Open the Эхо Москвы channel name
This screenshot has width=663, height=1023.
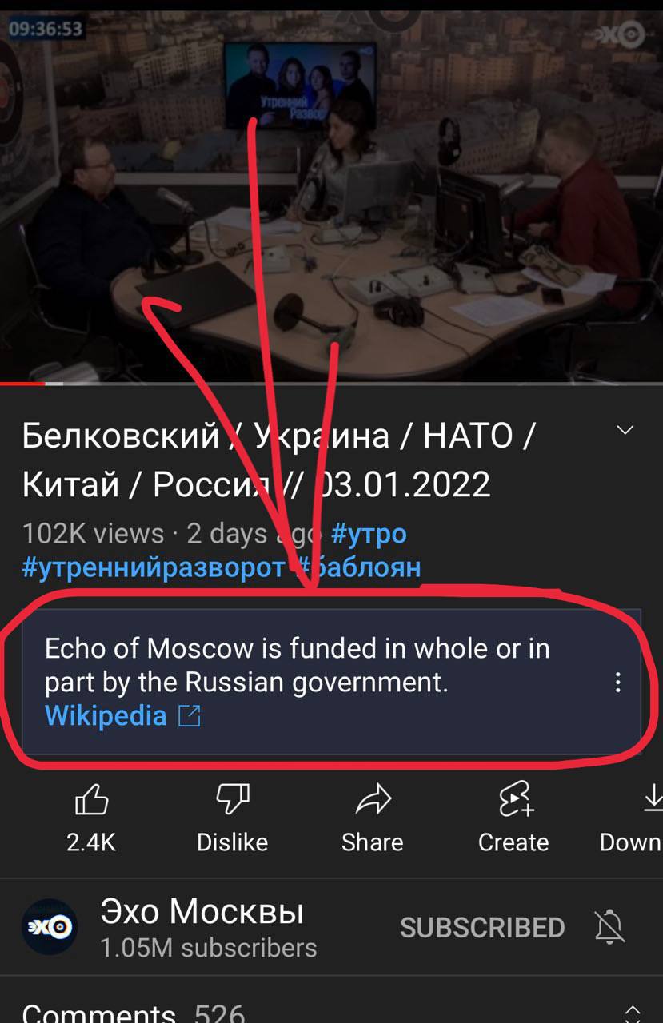[202, 911]
